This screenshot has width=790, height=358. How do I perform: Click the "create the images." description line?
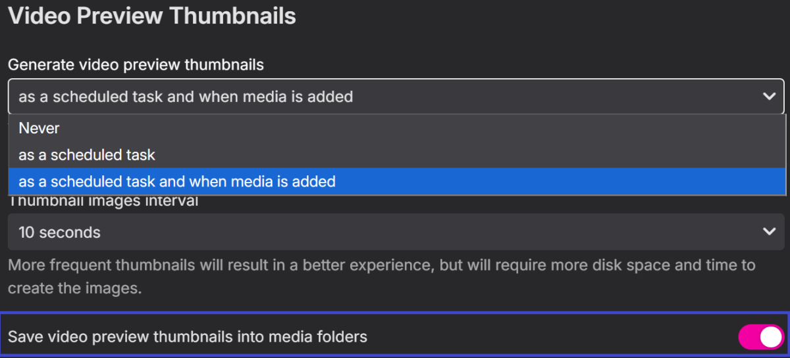tap(74, 288)
